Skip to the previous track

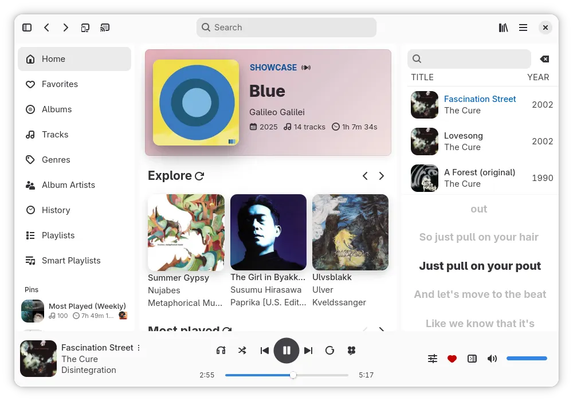pyautogui.click(x=265, y=351)
